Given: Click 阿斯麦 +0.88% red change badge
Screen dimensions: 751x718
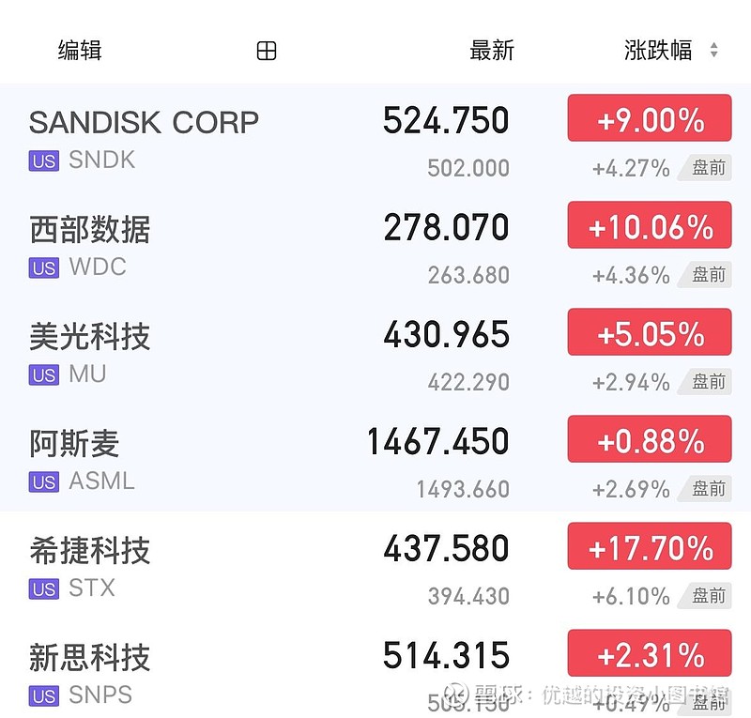Looking at the screenshot, I should click(x=650, y=440).
